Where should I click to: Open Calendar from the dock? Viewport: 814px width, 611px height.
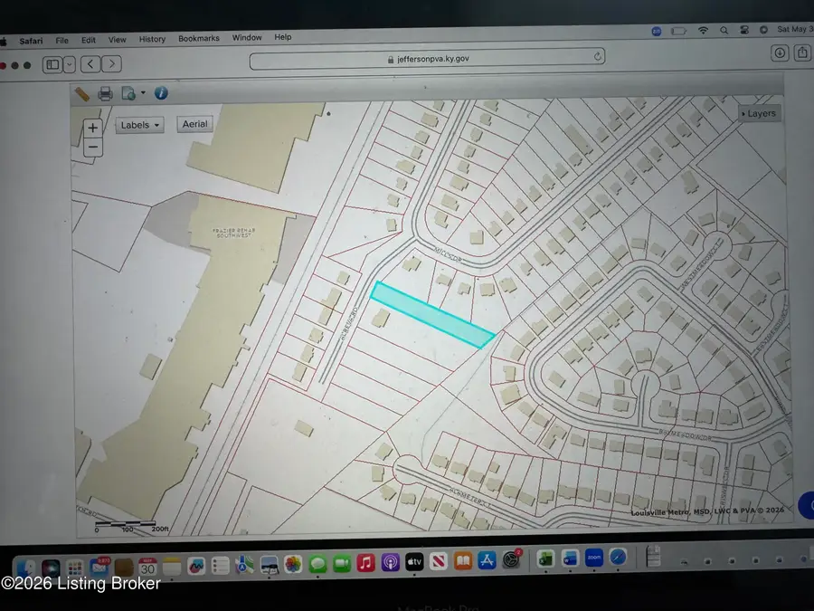click(x=147, y=567)
